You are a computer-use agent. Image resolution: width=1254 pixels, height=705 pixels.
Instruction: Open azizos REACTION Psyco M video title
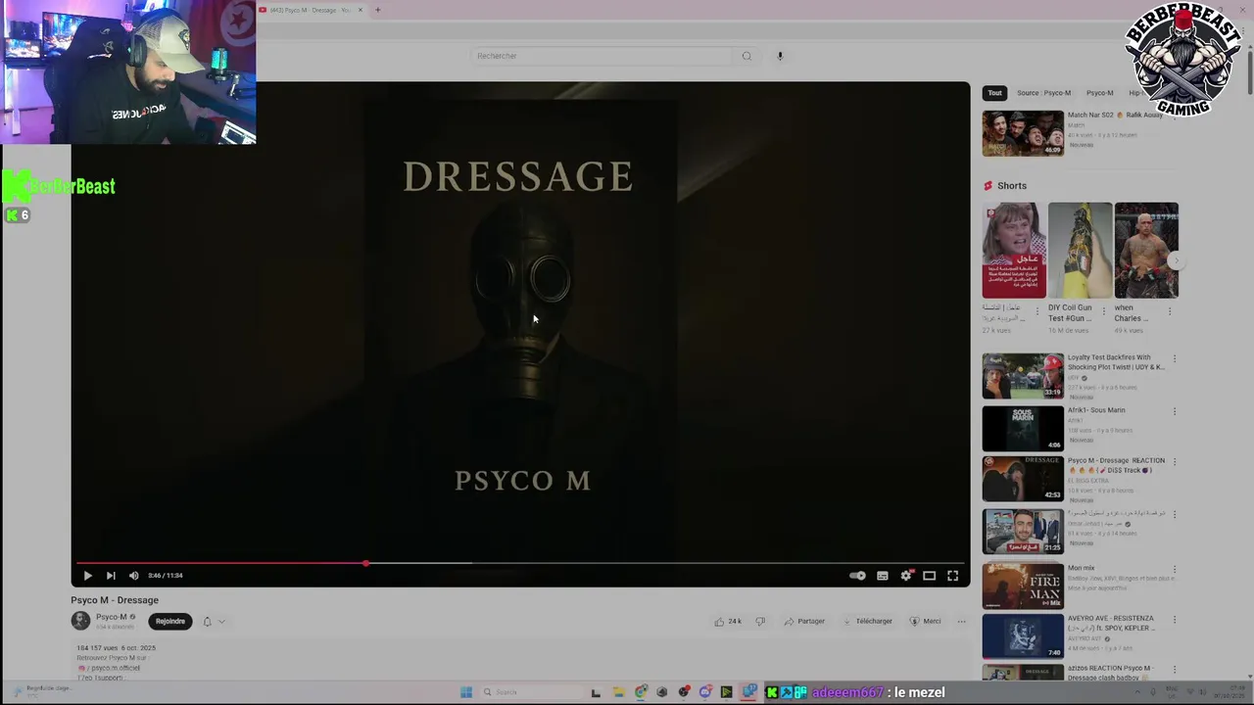(x=1110, y=673)
